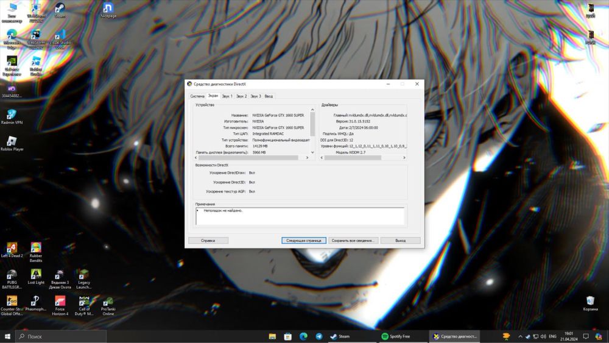This screenshot has height=343, width=609.
Task: Open the Roblox Studio desktop shortcut
Action: (36, 66)
